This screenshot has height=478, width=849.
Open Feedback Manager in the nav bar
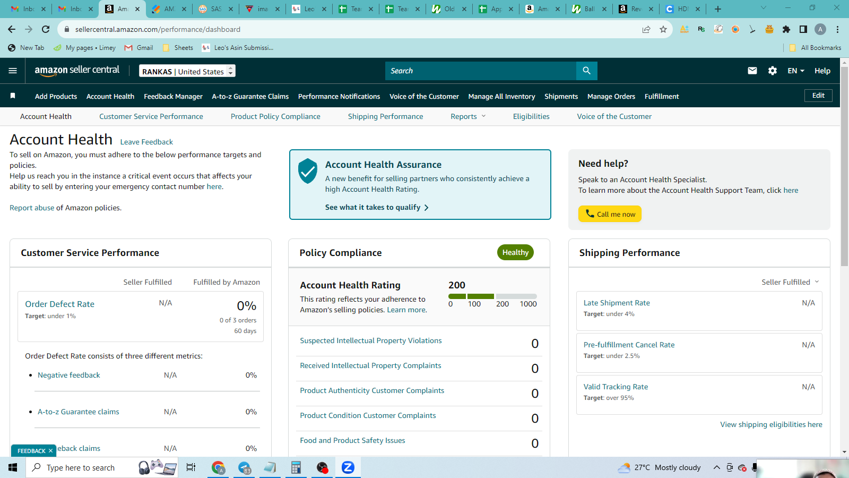(x=173, y=96)
